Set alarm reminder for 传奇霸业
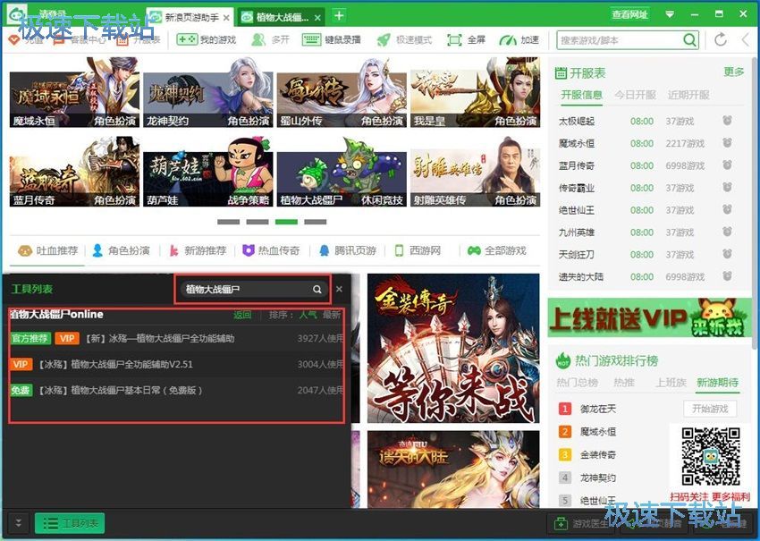The height and width of the screenshot is (541, 760). 727,188
